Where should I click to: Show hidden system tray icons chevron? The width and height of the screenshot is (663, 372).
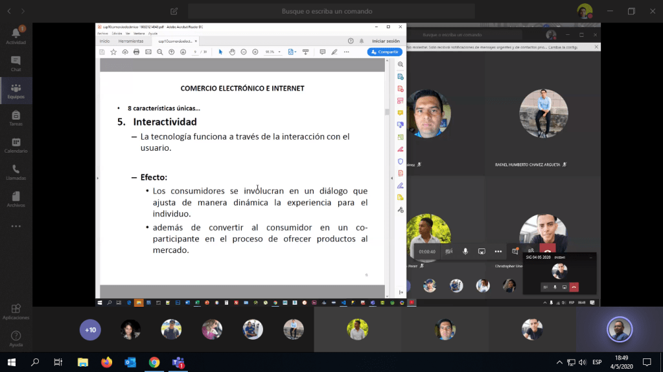[x=559, y=362]
